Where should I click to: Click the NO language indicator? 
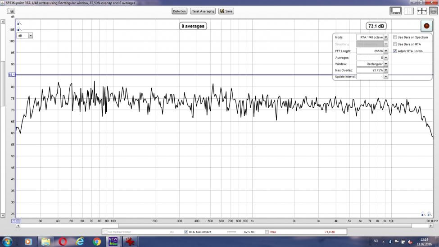coord(376,241)
